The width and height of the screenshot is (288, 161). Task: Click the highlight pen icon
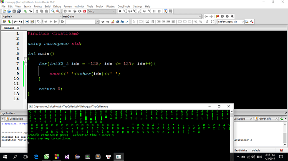pyautogui.click(x=113, y=22)
